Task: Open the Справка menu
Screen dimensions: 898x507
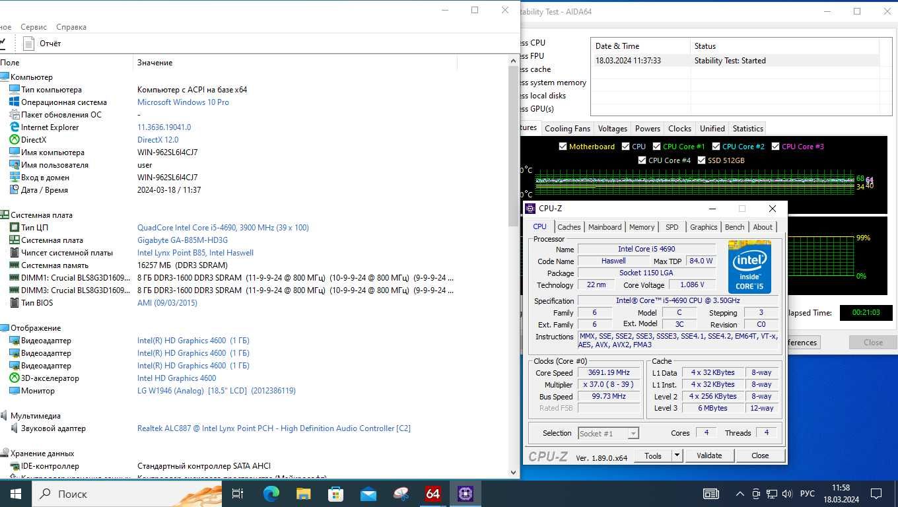Action: pos(71,27)
